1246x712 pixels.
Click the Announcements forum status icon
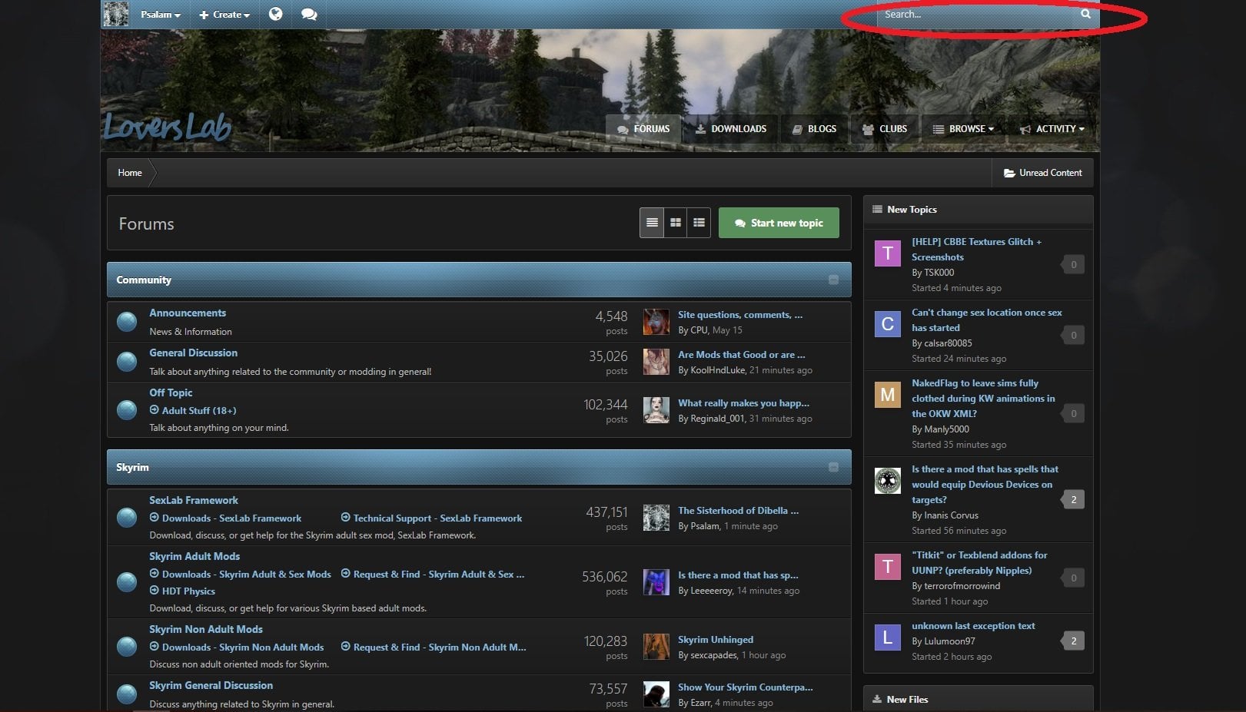(127, 322)
